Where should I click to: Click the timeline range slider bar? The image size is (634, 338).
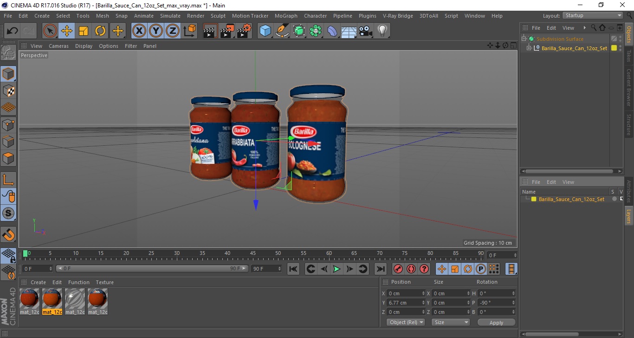coord(152,268)
